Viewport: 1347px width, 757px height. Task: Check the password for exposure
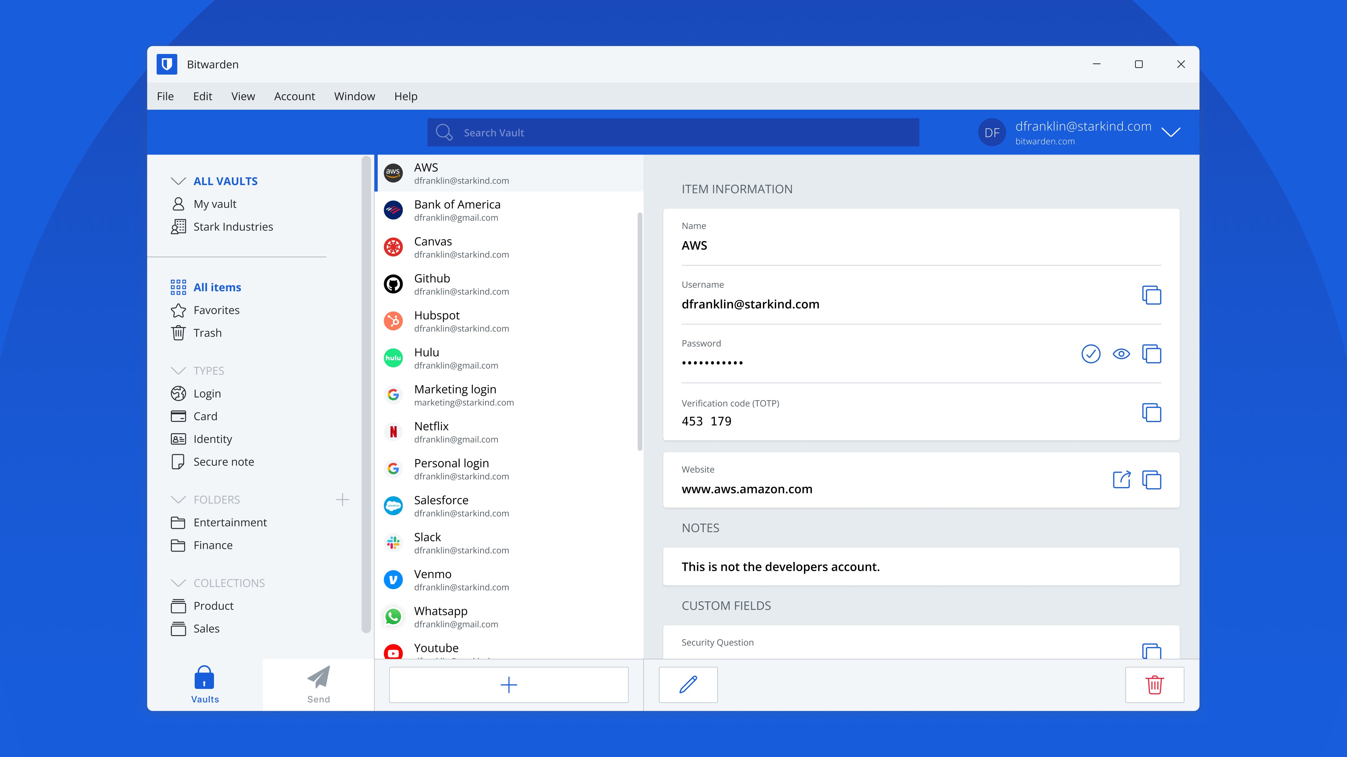click(1091, 354)
